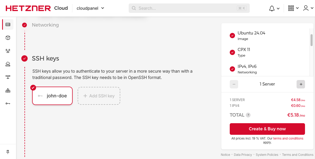Click Create & Buy now button
This screenshot has width=315, height=159.
[267, 129]
